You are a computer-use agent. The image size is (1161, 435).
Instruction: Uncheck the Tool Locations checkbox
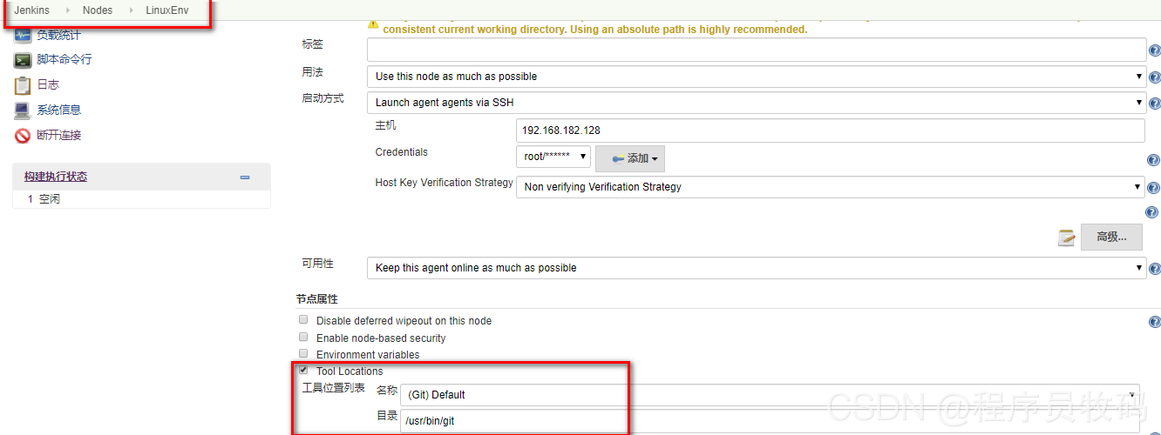[303, 370]
